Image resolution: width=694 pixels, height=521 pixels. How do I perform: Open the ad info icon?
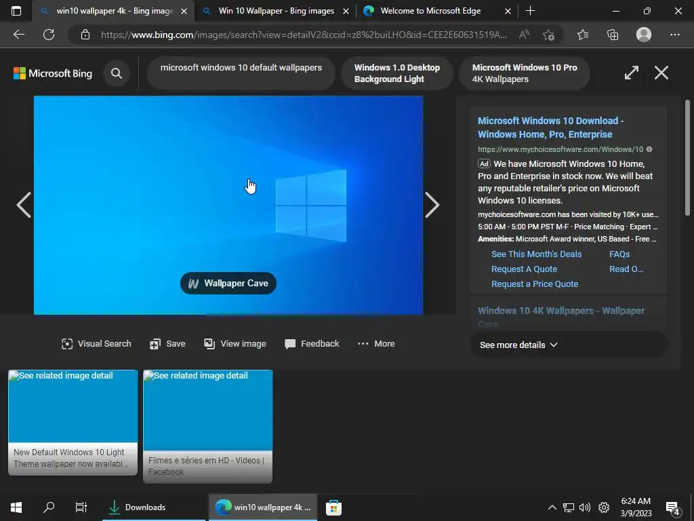[x=649, y=149]
